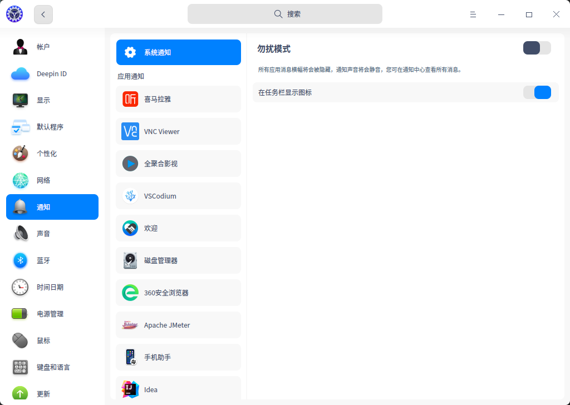Select 全聚合影视 play icon
The image size is (570, 405).
130,164
